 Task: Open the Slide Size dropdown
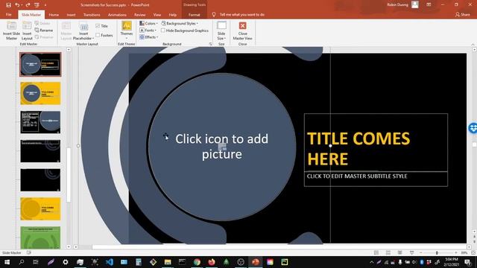[221, 31]
